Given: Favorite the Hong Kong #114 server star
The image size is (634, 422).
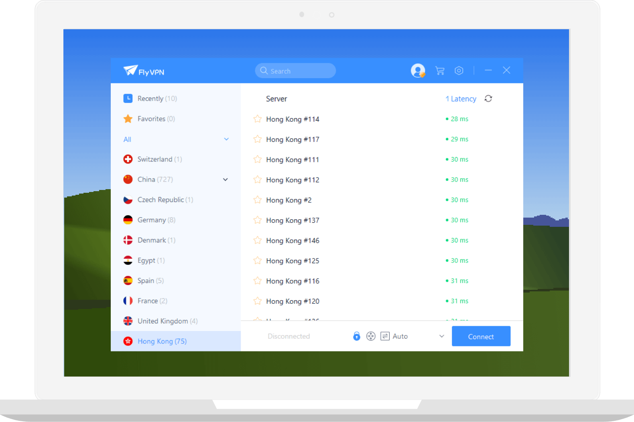Looking at the screenshot, I should click(257, 119).
